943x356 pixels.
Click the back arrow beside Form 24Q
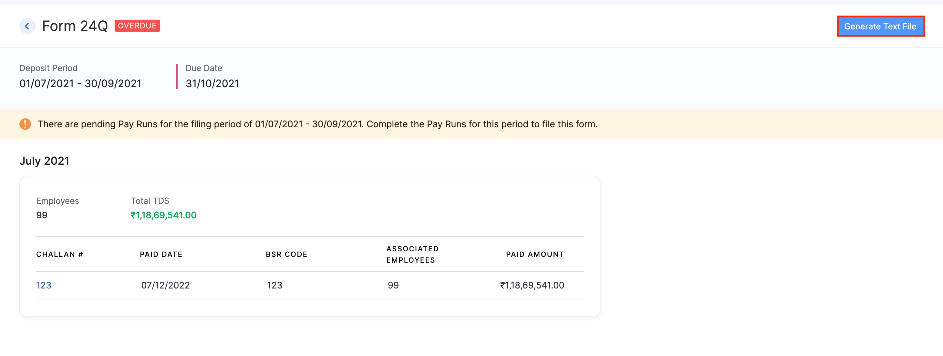(27, 26)
